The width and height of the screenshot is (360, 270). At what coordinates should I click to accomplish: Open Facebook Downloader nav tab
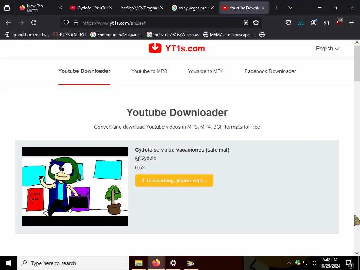pyautogui.click(x=270, y=71)
